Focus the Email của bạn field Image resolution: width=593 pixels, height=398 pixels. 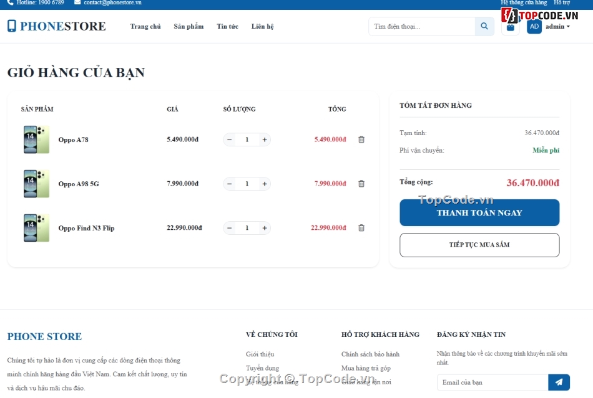(493, 382)
